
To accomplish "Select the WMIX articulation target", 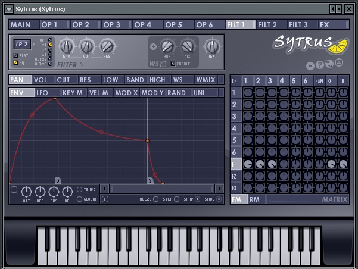I will click(x=206, y=80).
